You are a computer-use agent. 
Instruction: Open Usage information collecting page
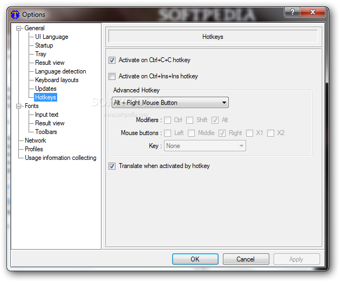coord(60,158)
